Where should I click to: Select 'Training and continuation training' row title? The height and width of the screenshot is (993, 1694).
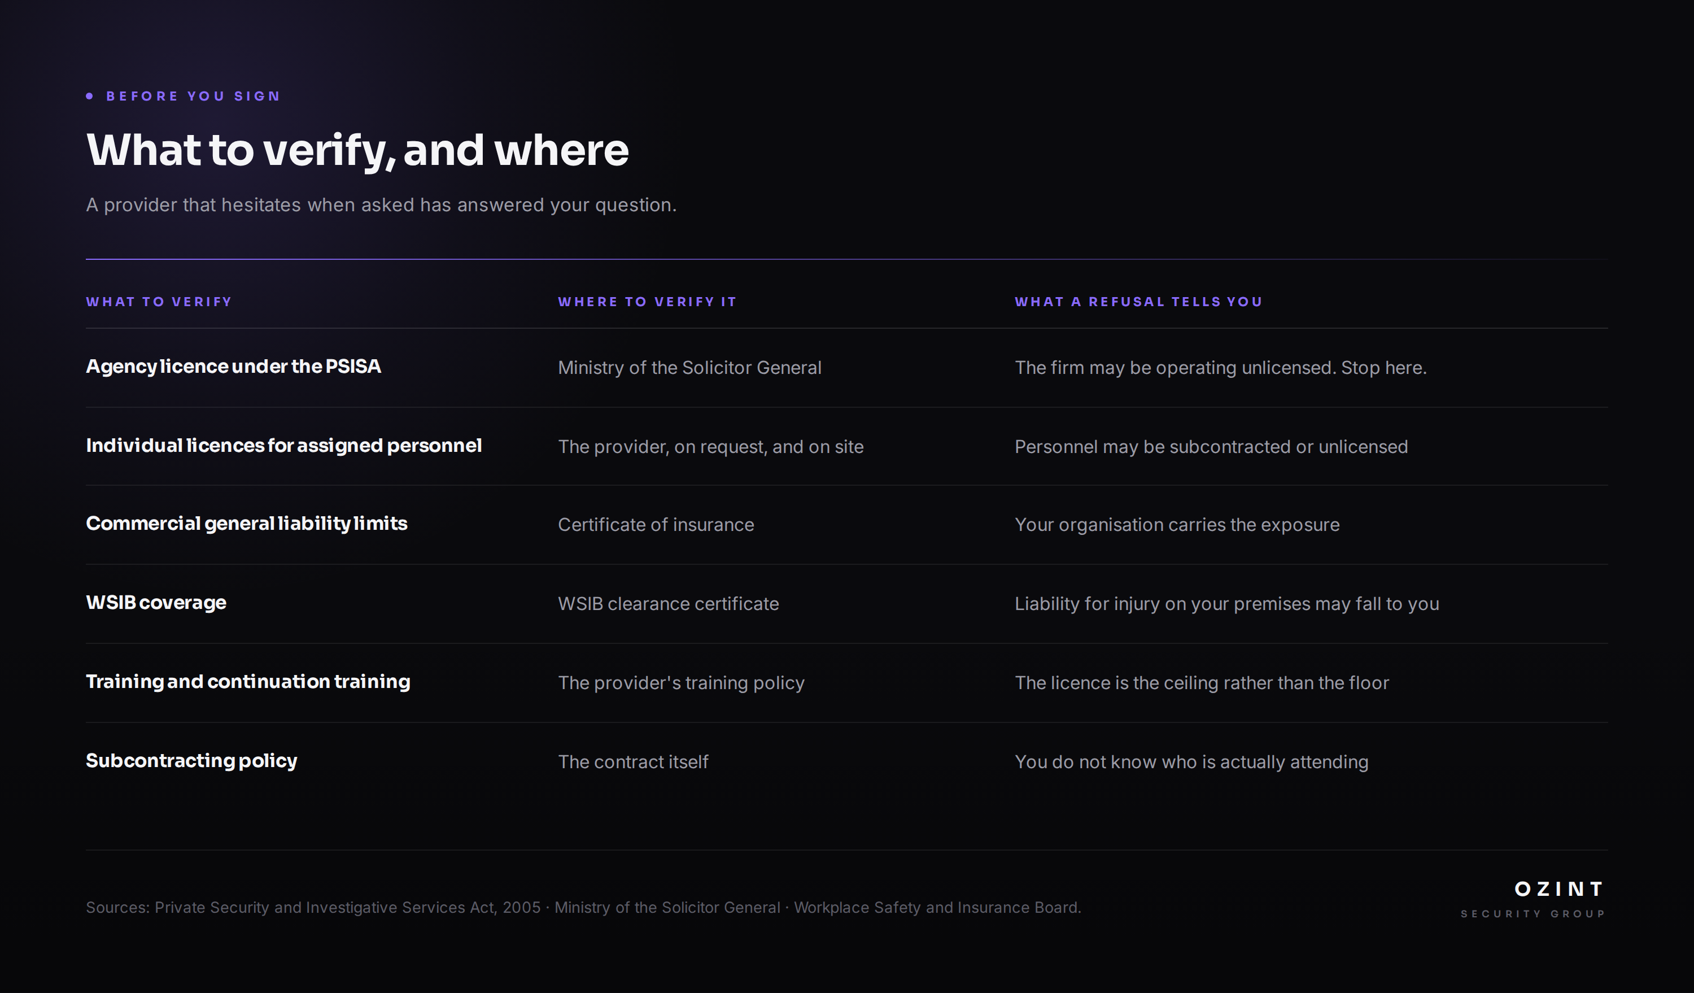(248, 682)
